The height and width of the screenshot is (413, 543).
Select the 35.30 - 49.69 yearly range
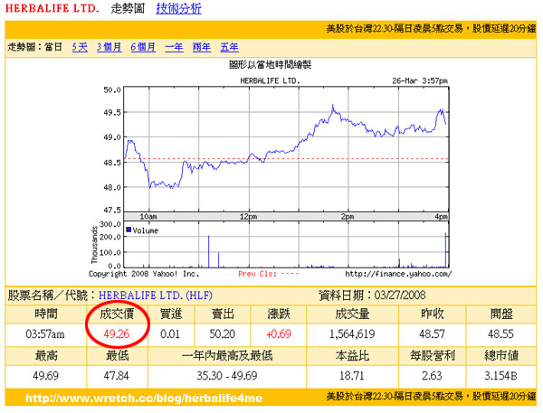(x=227, y=376)
